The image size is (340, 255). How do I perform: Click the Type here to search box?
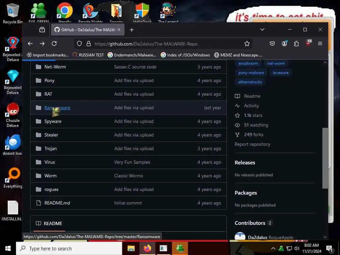(69, 248)
